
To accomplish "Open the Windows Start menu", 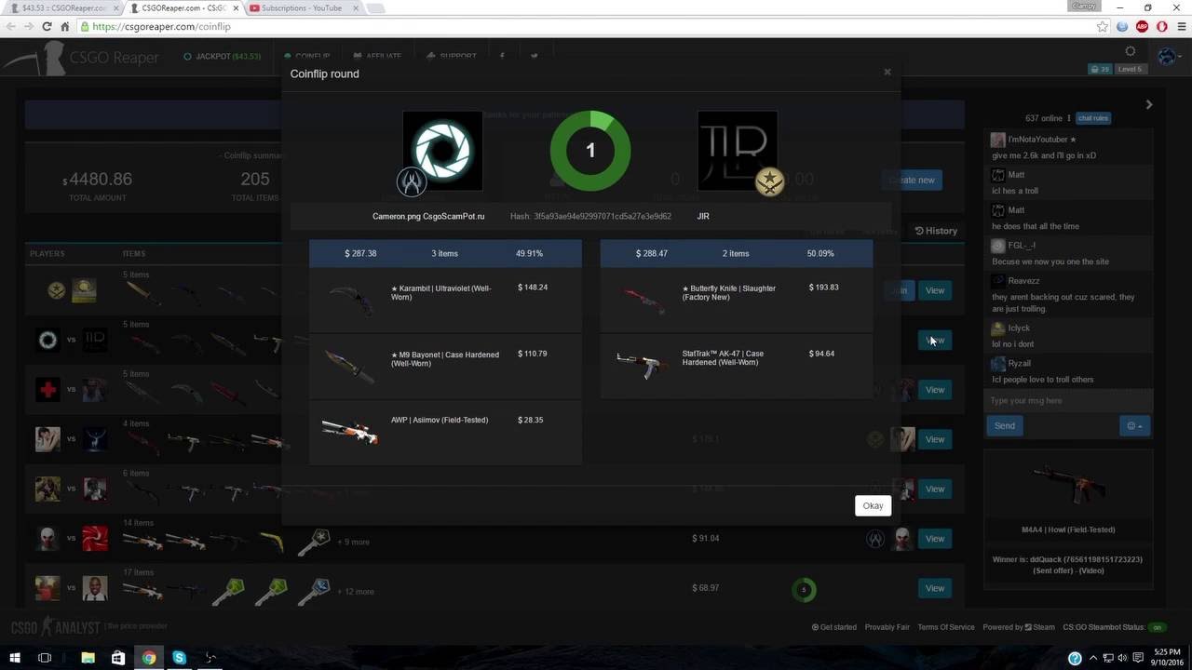I will tap(14, 658).
